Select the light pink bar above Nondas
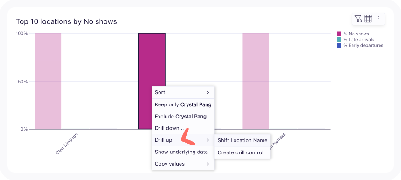Image resolution: width=401 pixels, height=180 pixels. coord(256,81)
